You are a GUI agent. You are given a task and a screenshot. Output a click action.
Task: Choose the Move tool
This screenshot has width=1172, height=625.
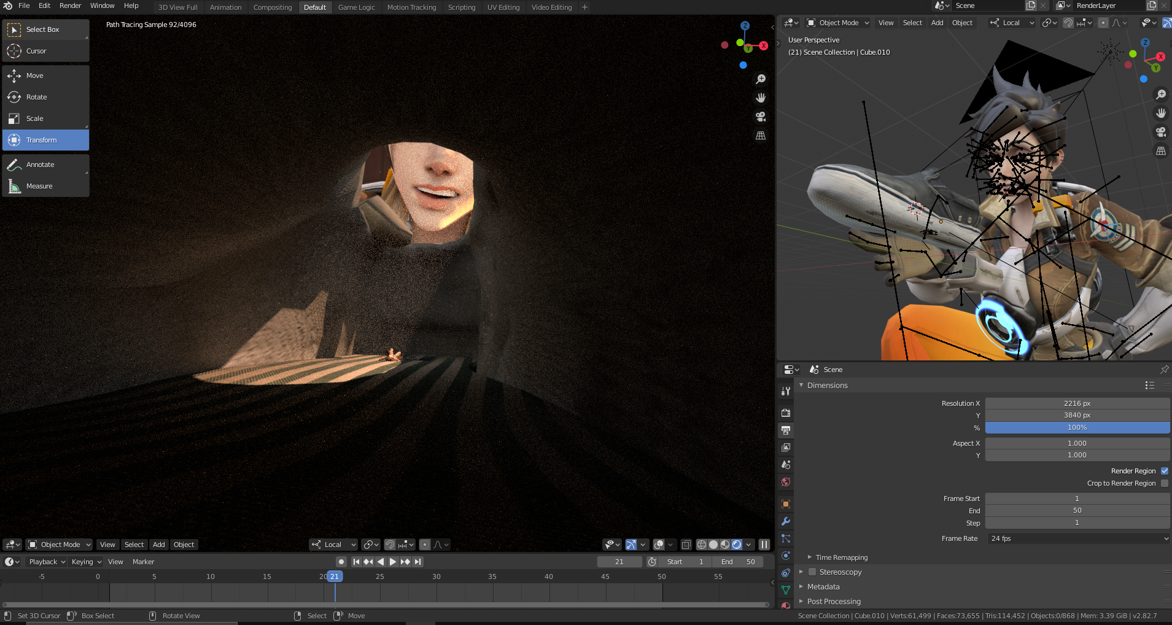pyautogui.click(x=46, y=76)
